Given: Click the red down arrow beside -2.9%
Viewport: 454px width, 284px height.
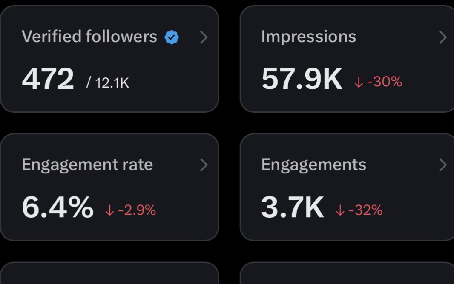Looking at the screenshot, I should [x=110, y=210].
